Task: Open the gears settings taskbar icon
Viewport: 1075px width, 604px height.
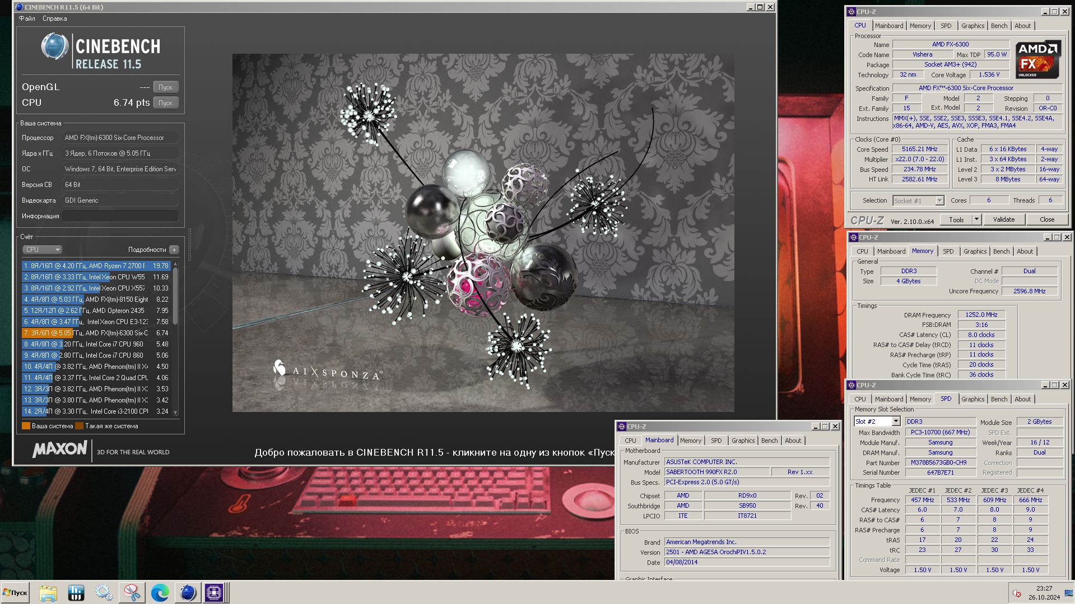Action: pos(104,593)
